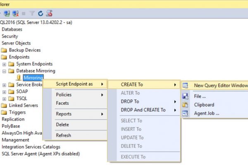
Task: Click the Clipboard submenu icon
Action: pos(186,105)
